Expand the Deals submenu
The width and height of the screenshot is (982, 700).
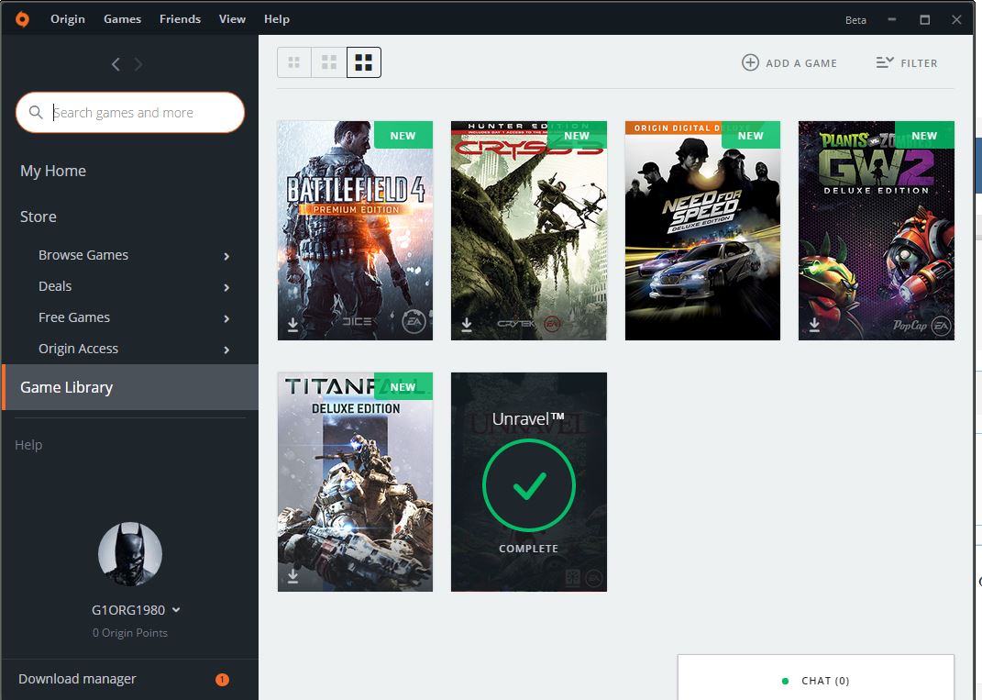(x=226, y=287)
